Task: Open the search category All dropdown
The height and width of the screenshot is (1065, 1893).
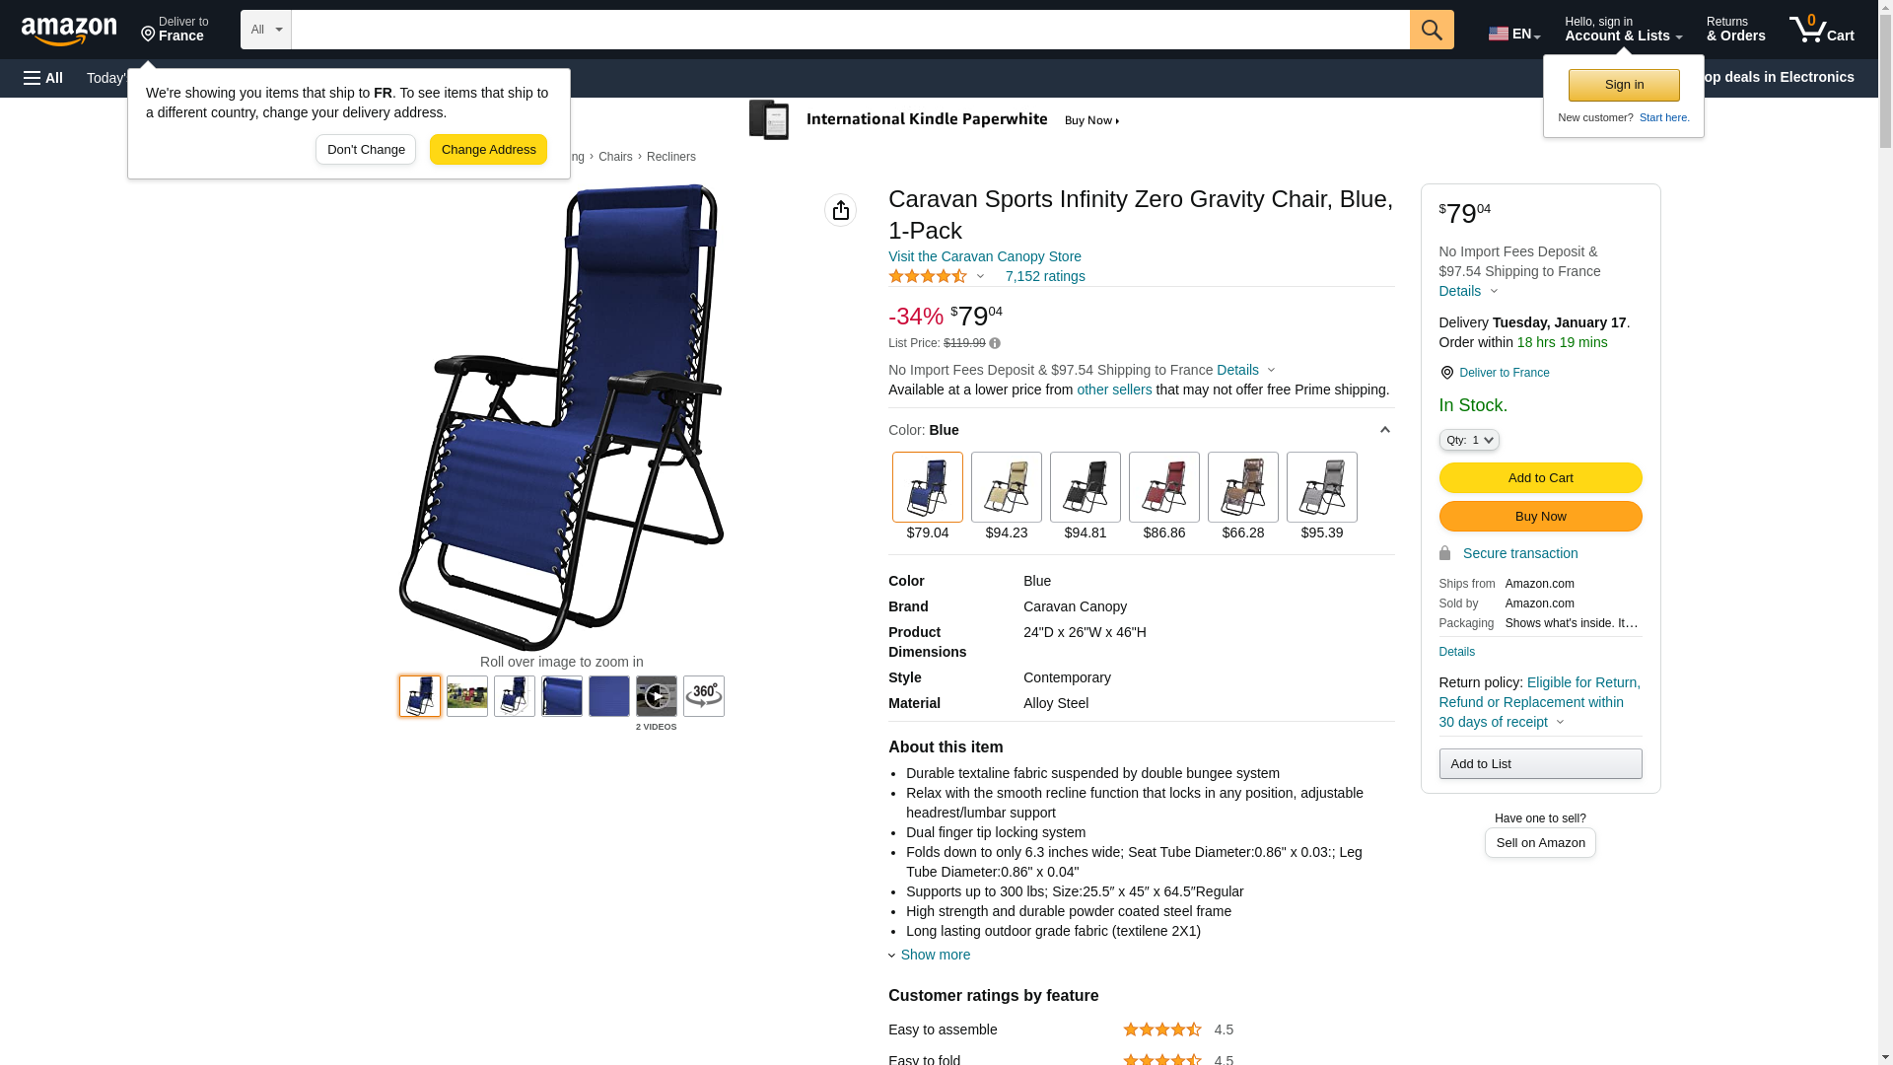Action: [265, 30]
